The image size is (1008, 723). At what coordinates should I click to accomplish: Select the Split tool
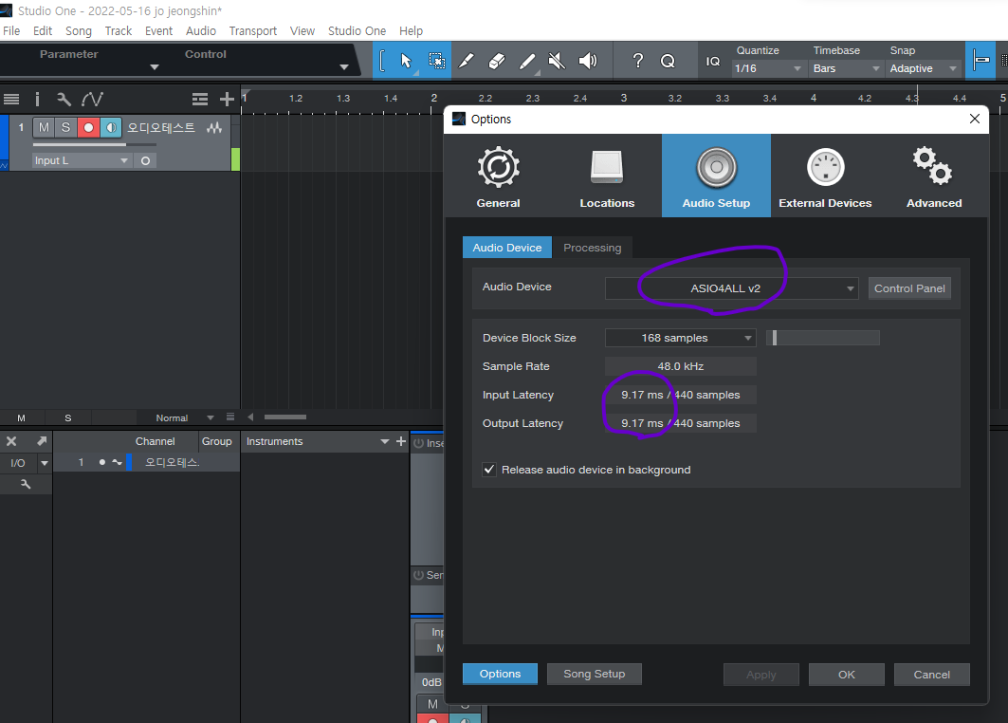point(467,61)
